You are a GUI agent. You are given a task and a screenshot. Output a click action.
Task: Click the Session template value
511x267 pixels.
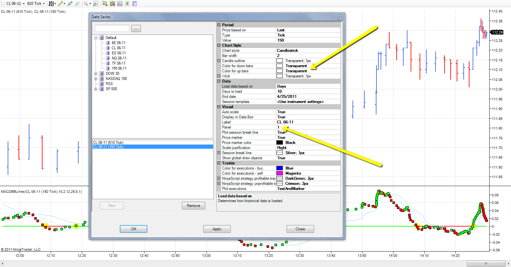[x=308, y=102]
